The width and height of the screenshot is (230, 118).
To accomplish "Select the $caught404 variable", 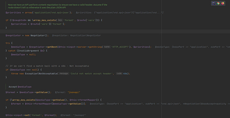I will [19, 20].
